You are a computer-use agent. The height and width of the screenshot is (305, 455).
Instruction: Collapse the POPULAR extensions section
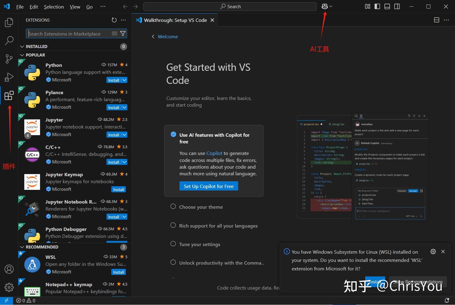(22, 55)
